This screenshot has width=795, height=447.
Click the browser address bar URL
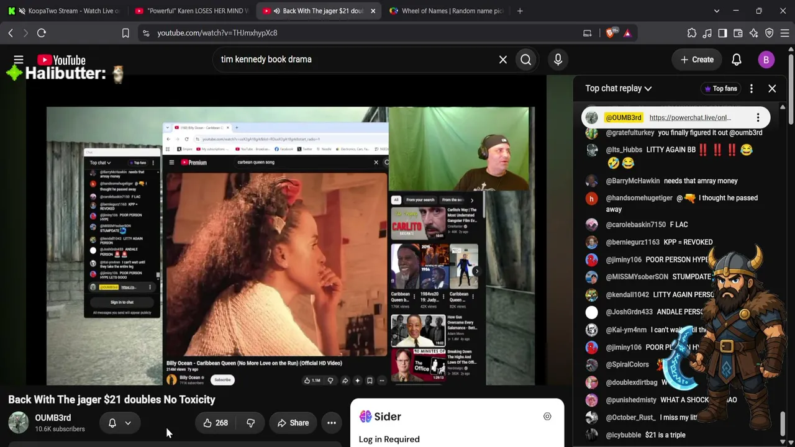[x=217, y=33]
